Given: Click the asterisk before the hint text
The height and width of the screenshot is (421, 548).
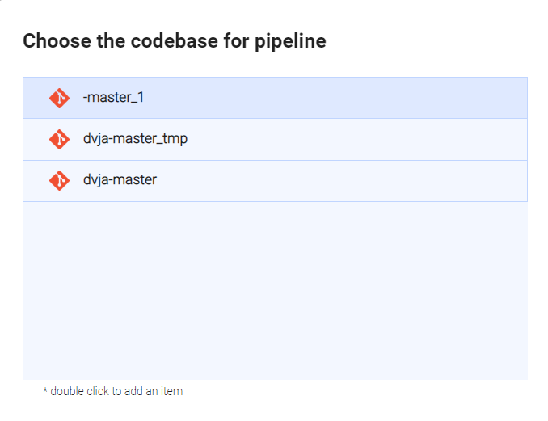Looking at the screenshot, I should click(44, 391).
